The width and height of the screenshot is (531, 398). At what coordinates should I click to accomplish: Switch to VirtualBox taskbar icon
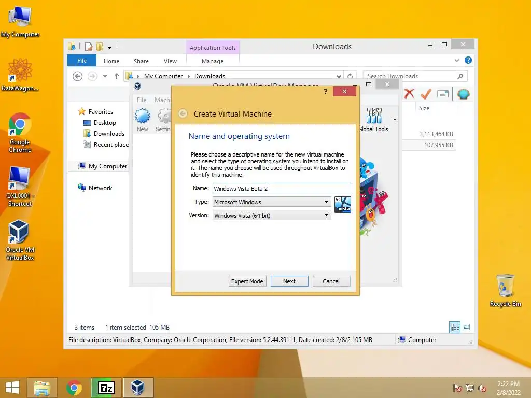(x=138, y=388)
